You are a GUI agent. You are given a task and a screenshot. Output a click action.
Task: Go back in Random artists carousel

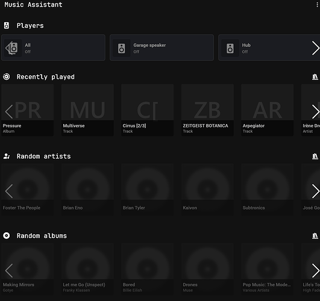(x=9, y=191)
